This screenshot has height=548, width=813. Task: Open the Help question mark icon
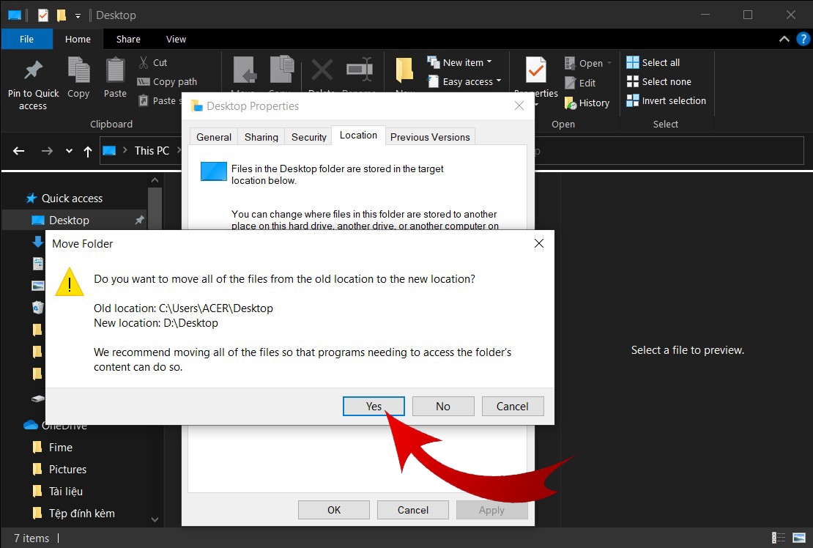[x=803, y=39]
